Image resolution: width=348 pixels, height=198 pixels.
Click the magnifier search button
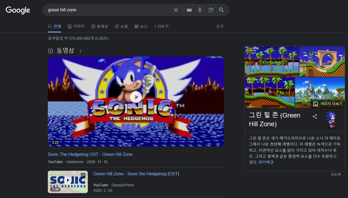(221, 10)
